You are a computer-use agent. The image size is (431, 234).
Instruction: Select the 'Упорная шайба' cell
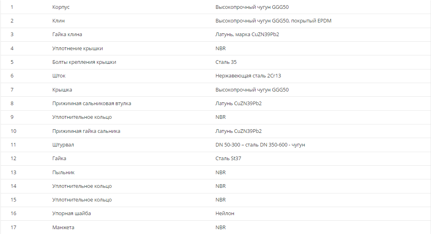pyautogui.click(x=71, y=214)
